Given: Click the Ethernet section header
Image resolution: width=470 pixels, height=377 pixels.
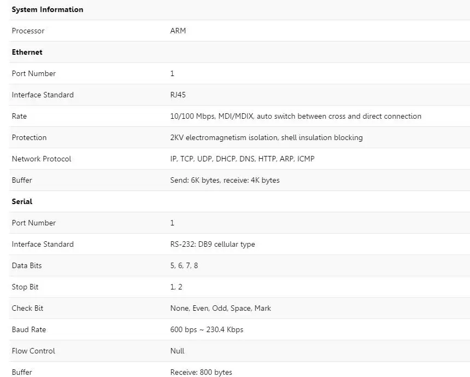Looking at the screenshot, I should [27, 52].
